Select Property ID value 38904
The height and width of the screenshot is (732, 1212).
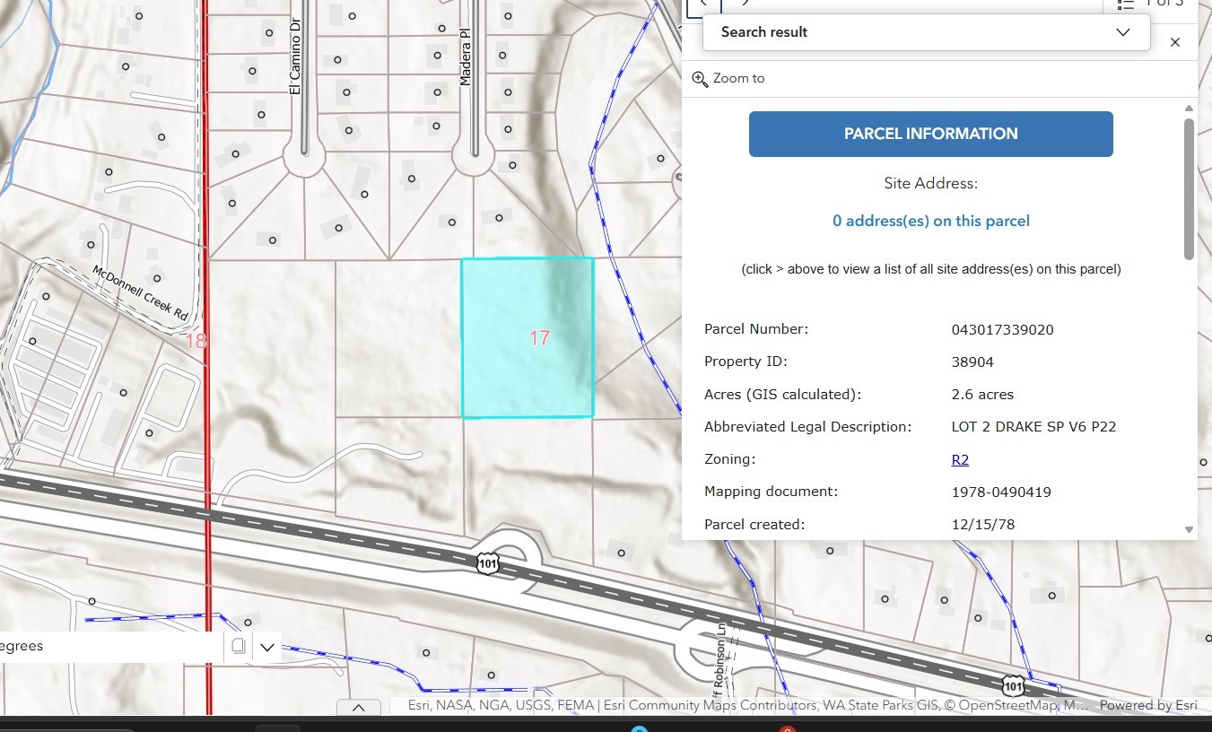tap(972, 362)
